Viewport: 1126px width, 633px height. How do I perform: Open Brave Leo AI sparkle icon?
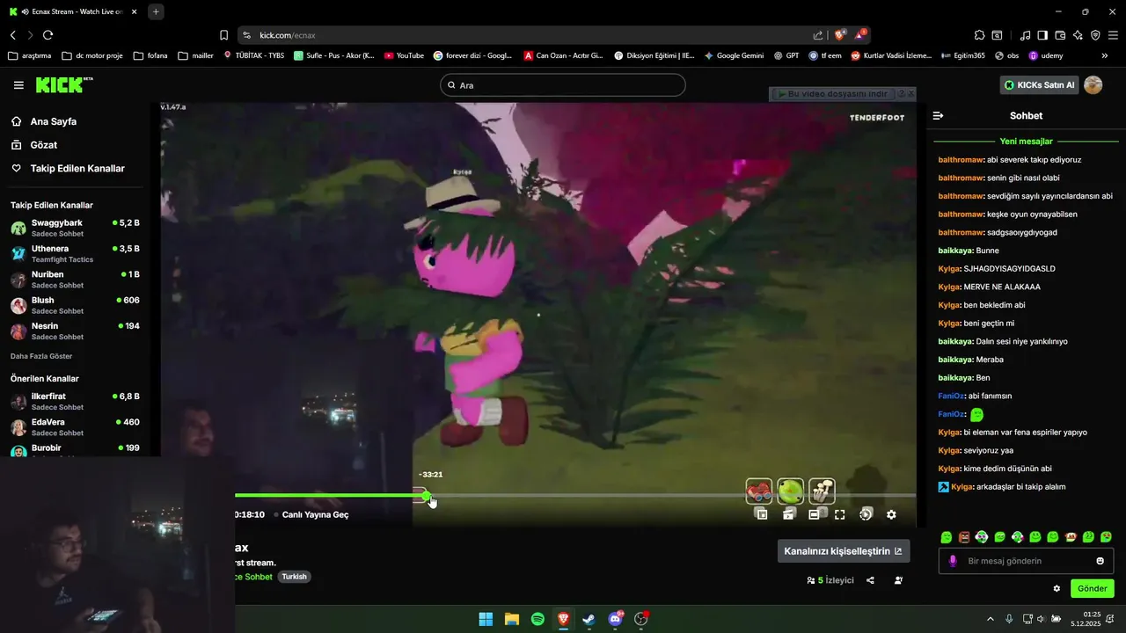(1078, 35)
